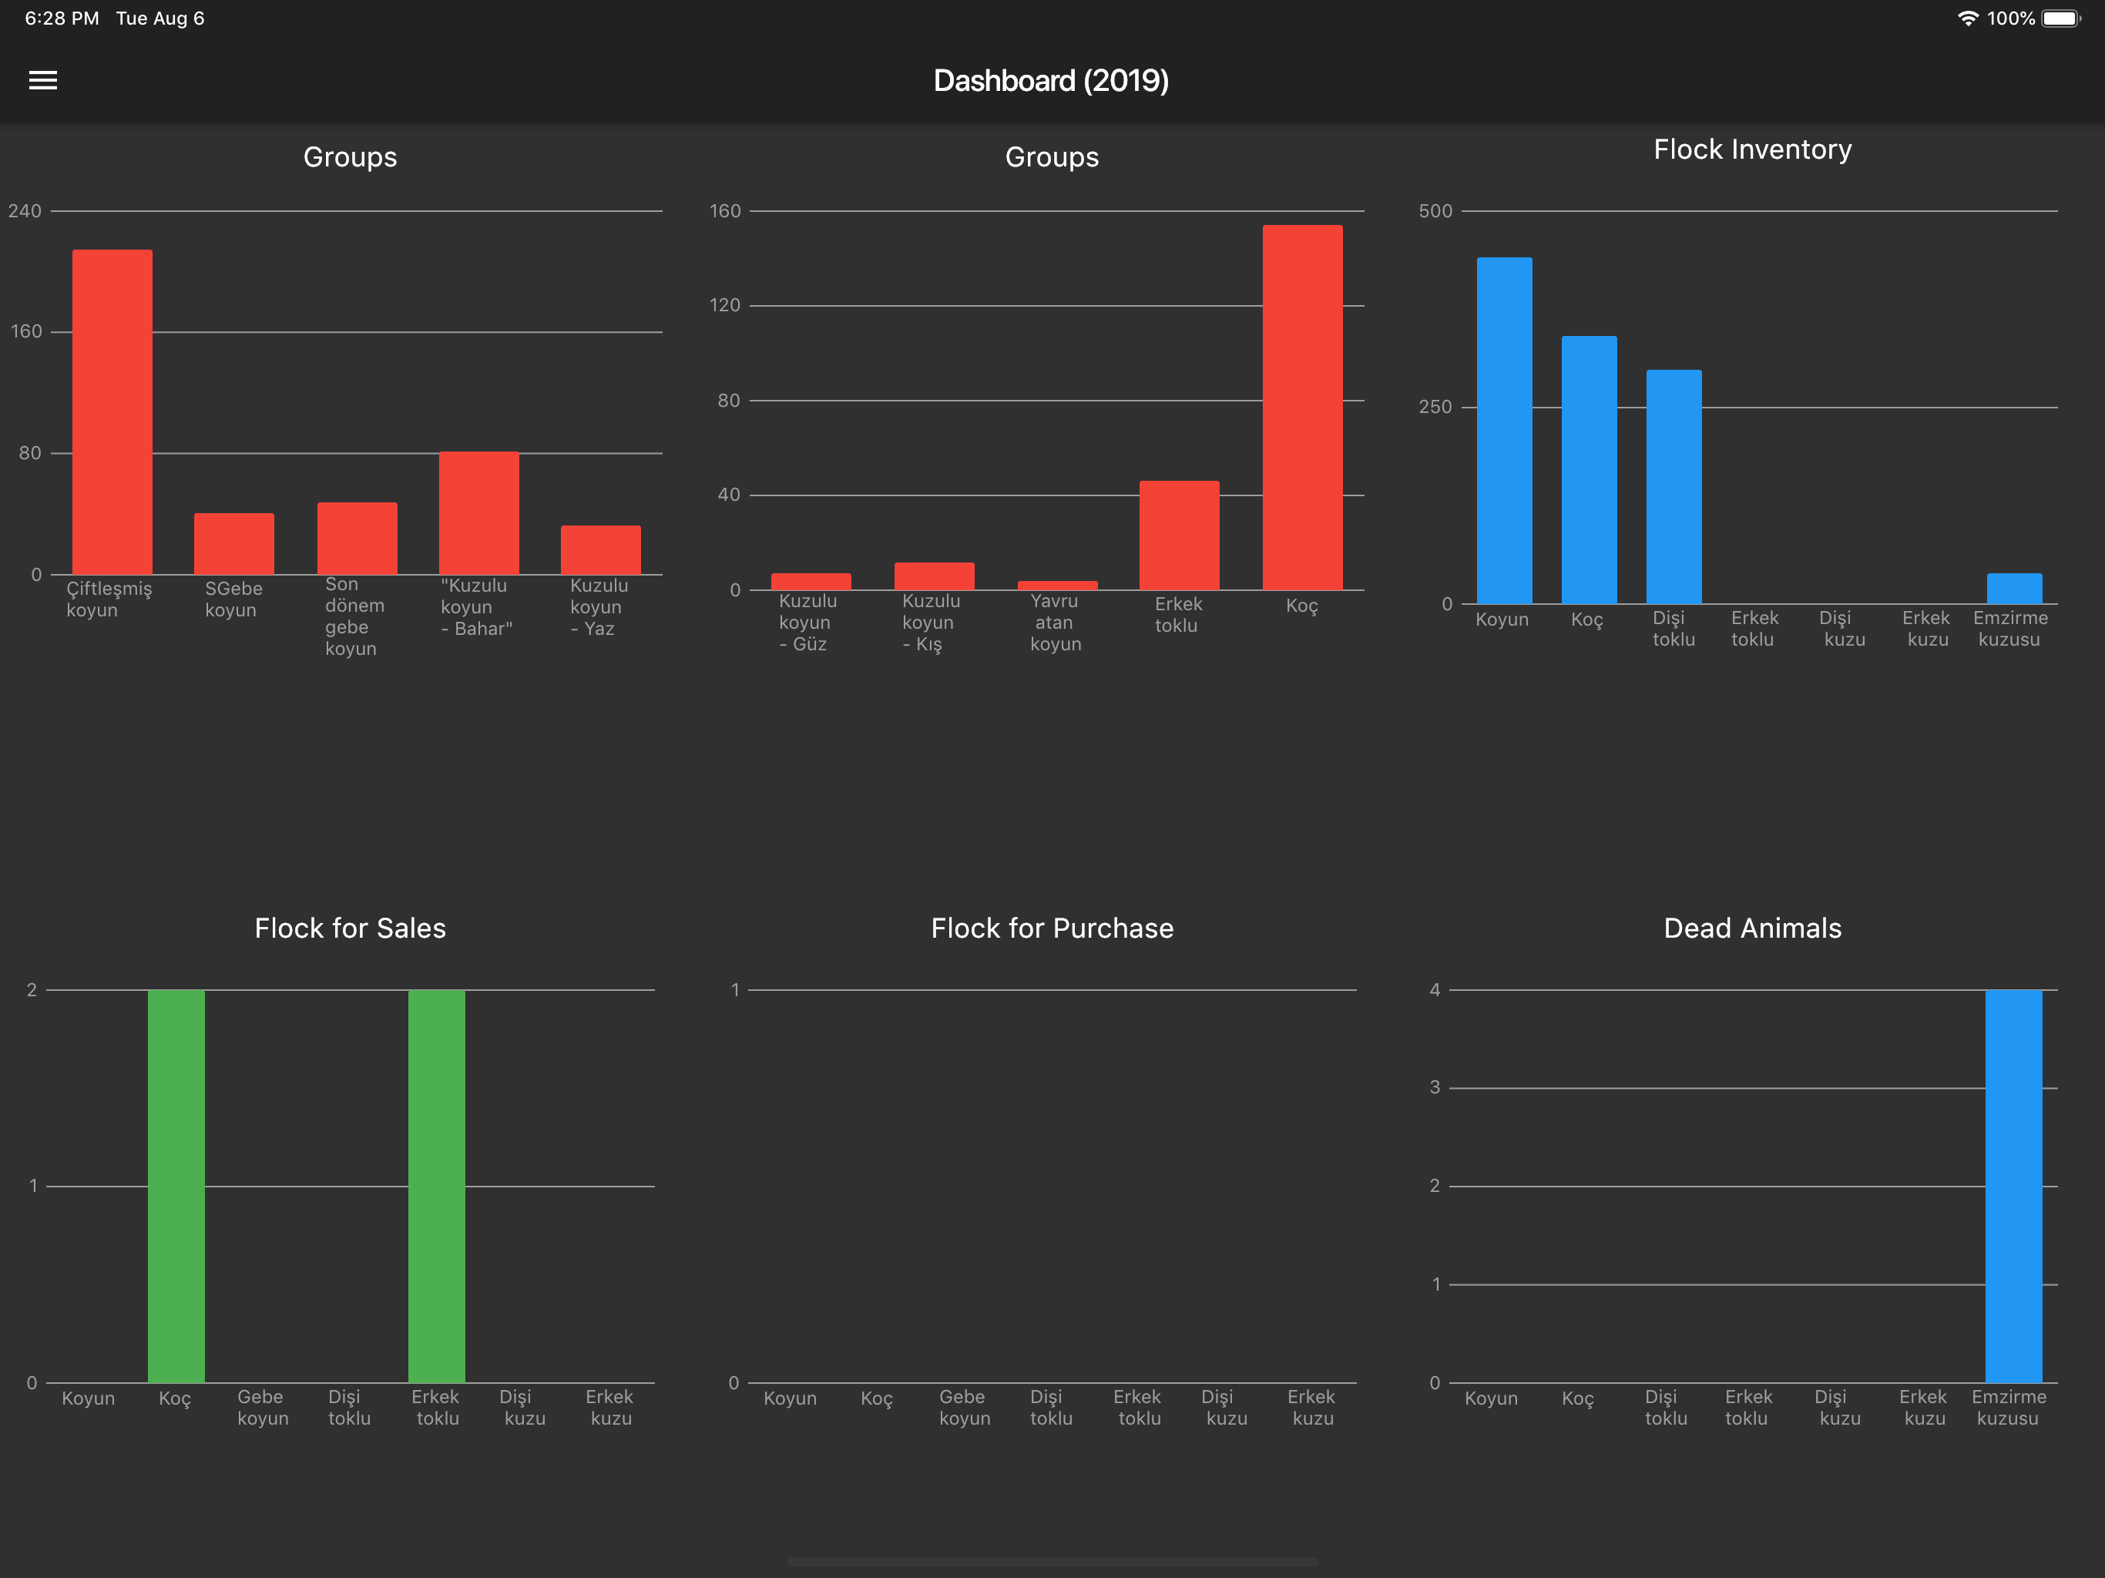The width and height of the screenshot is (2105, 1578).
Task: Tap the 500 axis value in Flock Inventory
Action: [x=1435, y=211]
